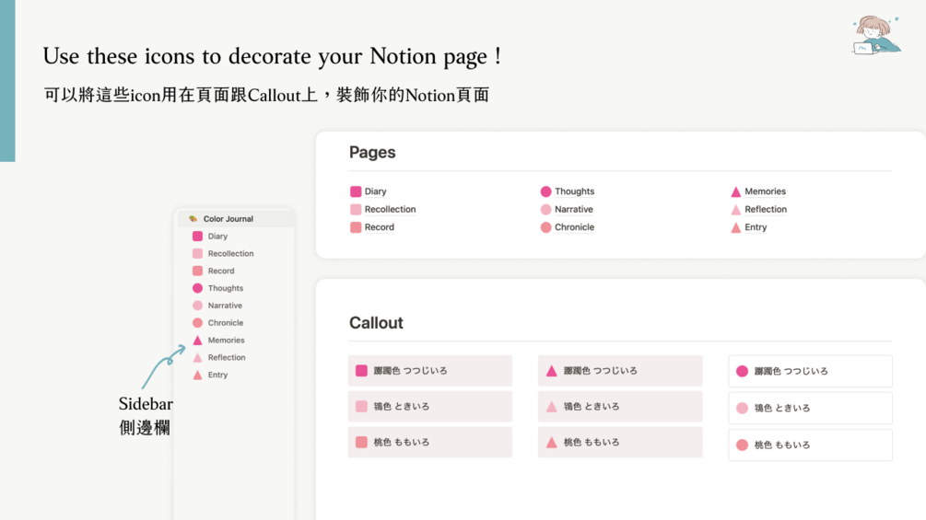Click text of circle ときいろ callout
The width and height of the screenshot is (926, 520).
click(x=782, y=408)
